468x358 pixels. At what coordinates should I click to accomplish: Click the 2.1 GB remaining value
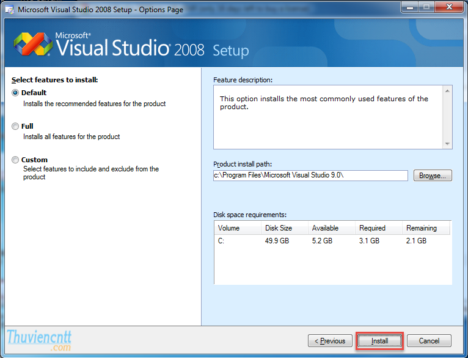[416, 241]
